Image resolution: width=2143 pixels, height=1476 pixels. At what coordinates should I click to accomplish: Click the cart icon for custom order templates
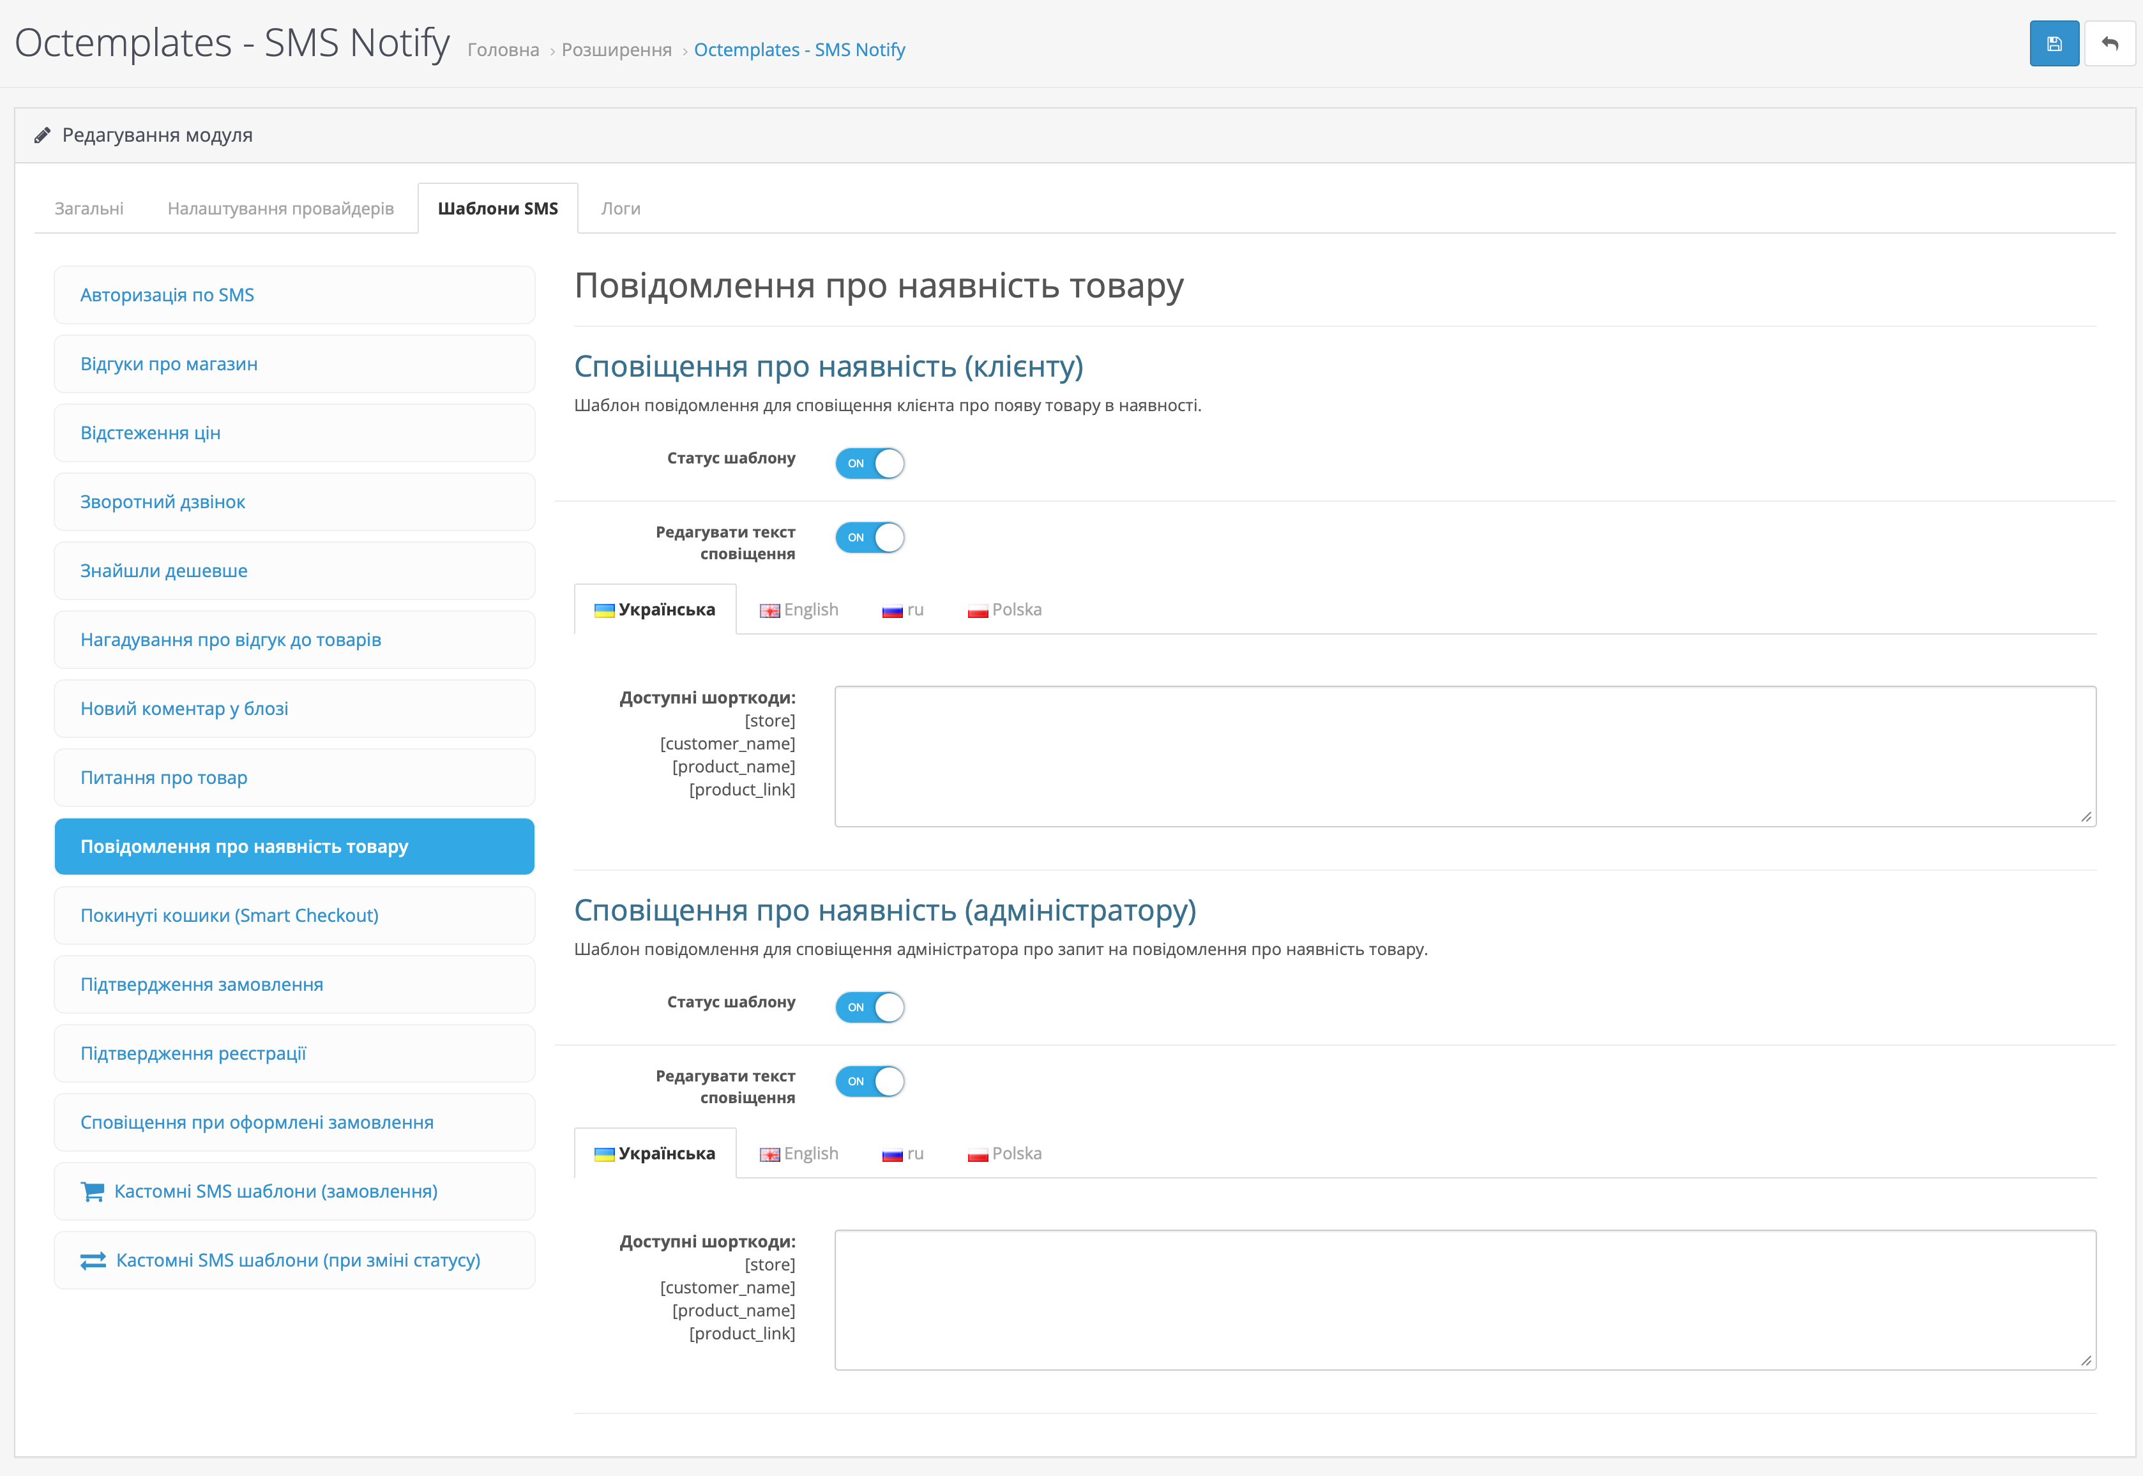(x=93, y=1191)
